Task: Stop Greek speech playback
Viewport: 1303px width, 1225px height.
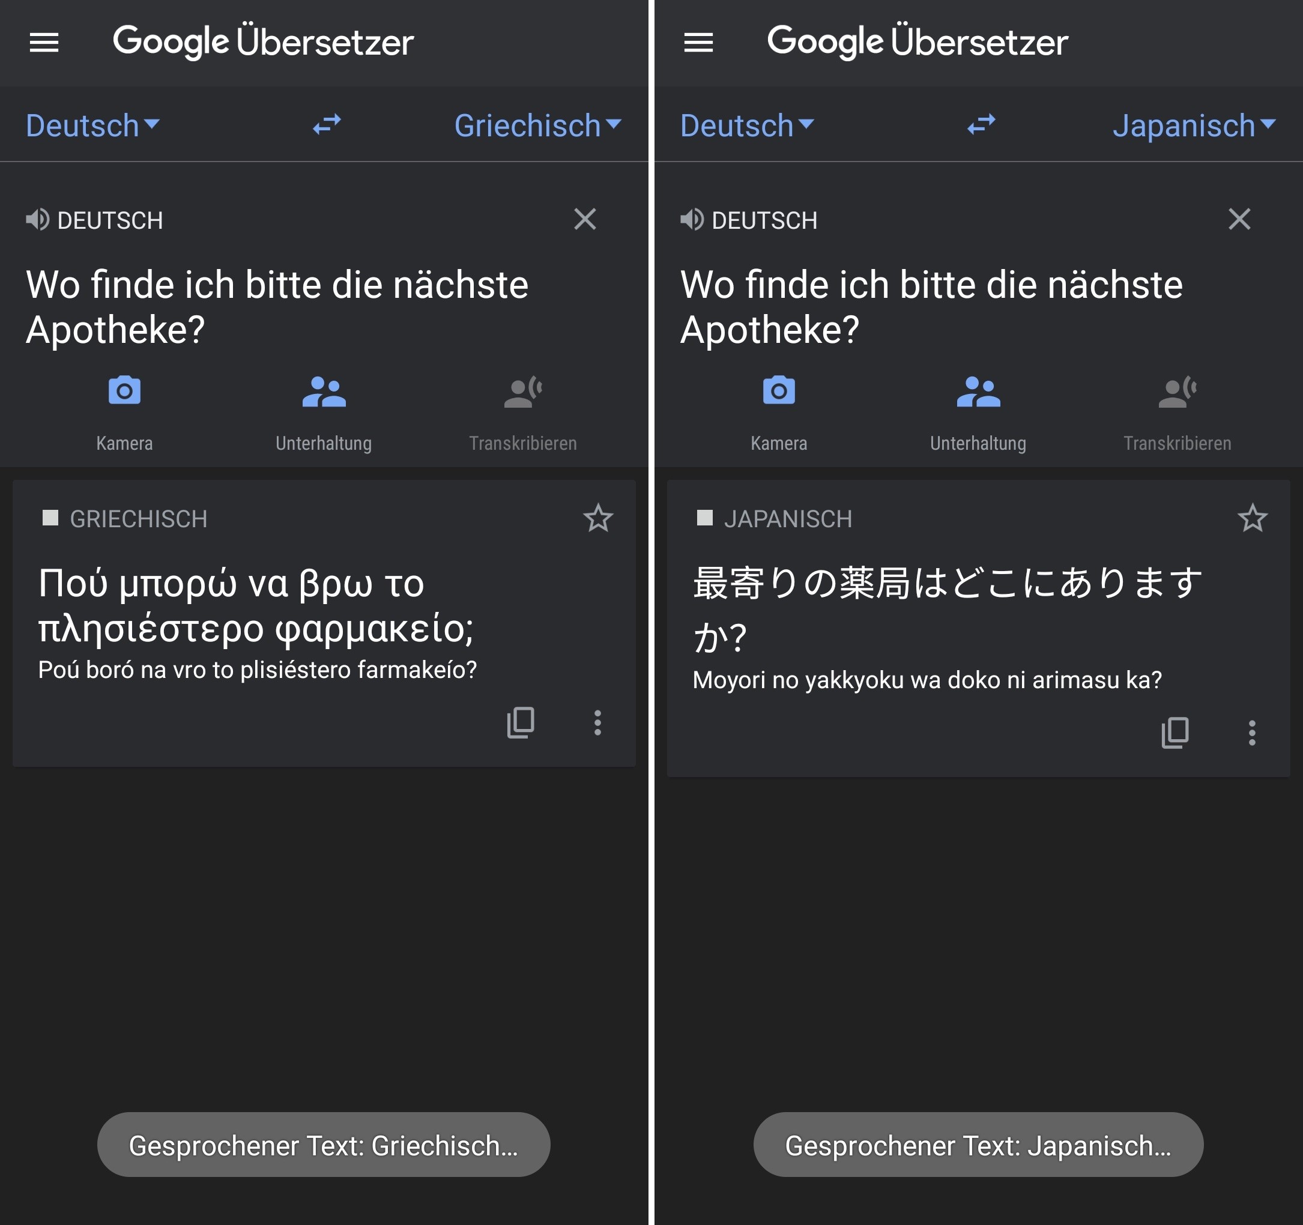Action: (x=50, y=518)
